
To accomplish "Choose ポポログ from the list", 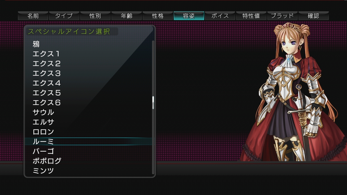I will tap(47, 161).
